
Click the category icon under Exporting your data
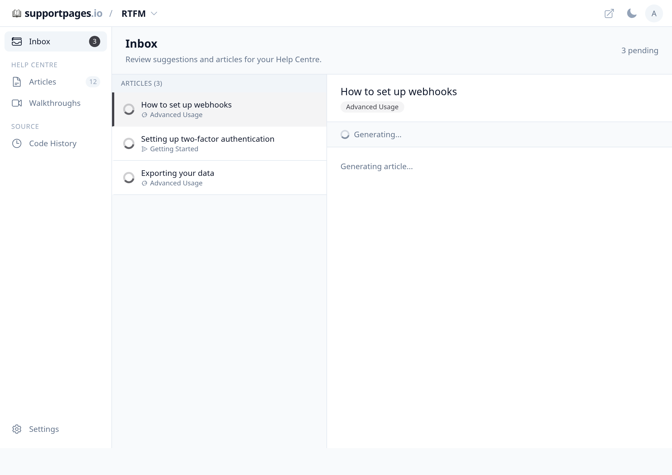[144, 183]
